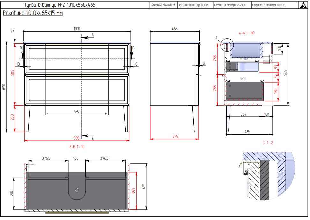
Task: Click the red 250 leg height dimension
Action: tap(12, 117)
